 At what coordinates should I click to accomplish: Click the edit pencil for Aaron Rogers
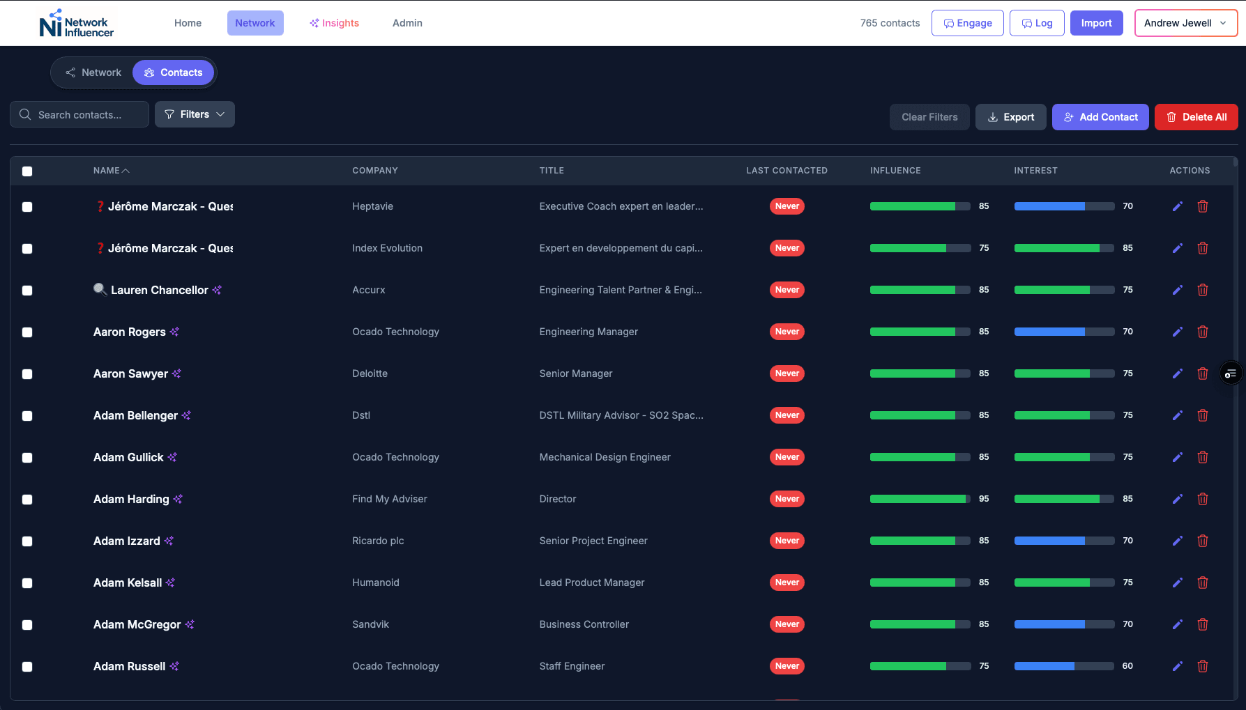(1177, 332)
